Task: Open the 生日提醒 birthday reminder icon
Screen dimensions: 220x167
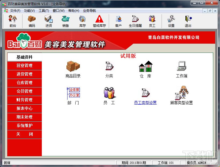Action: point(135,21)
